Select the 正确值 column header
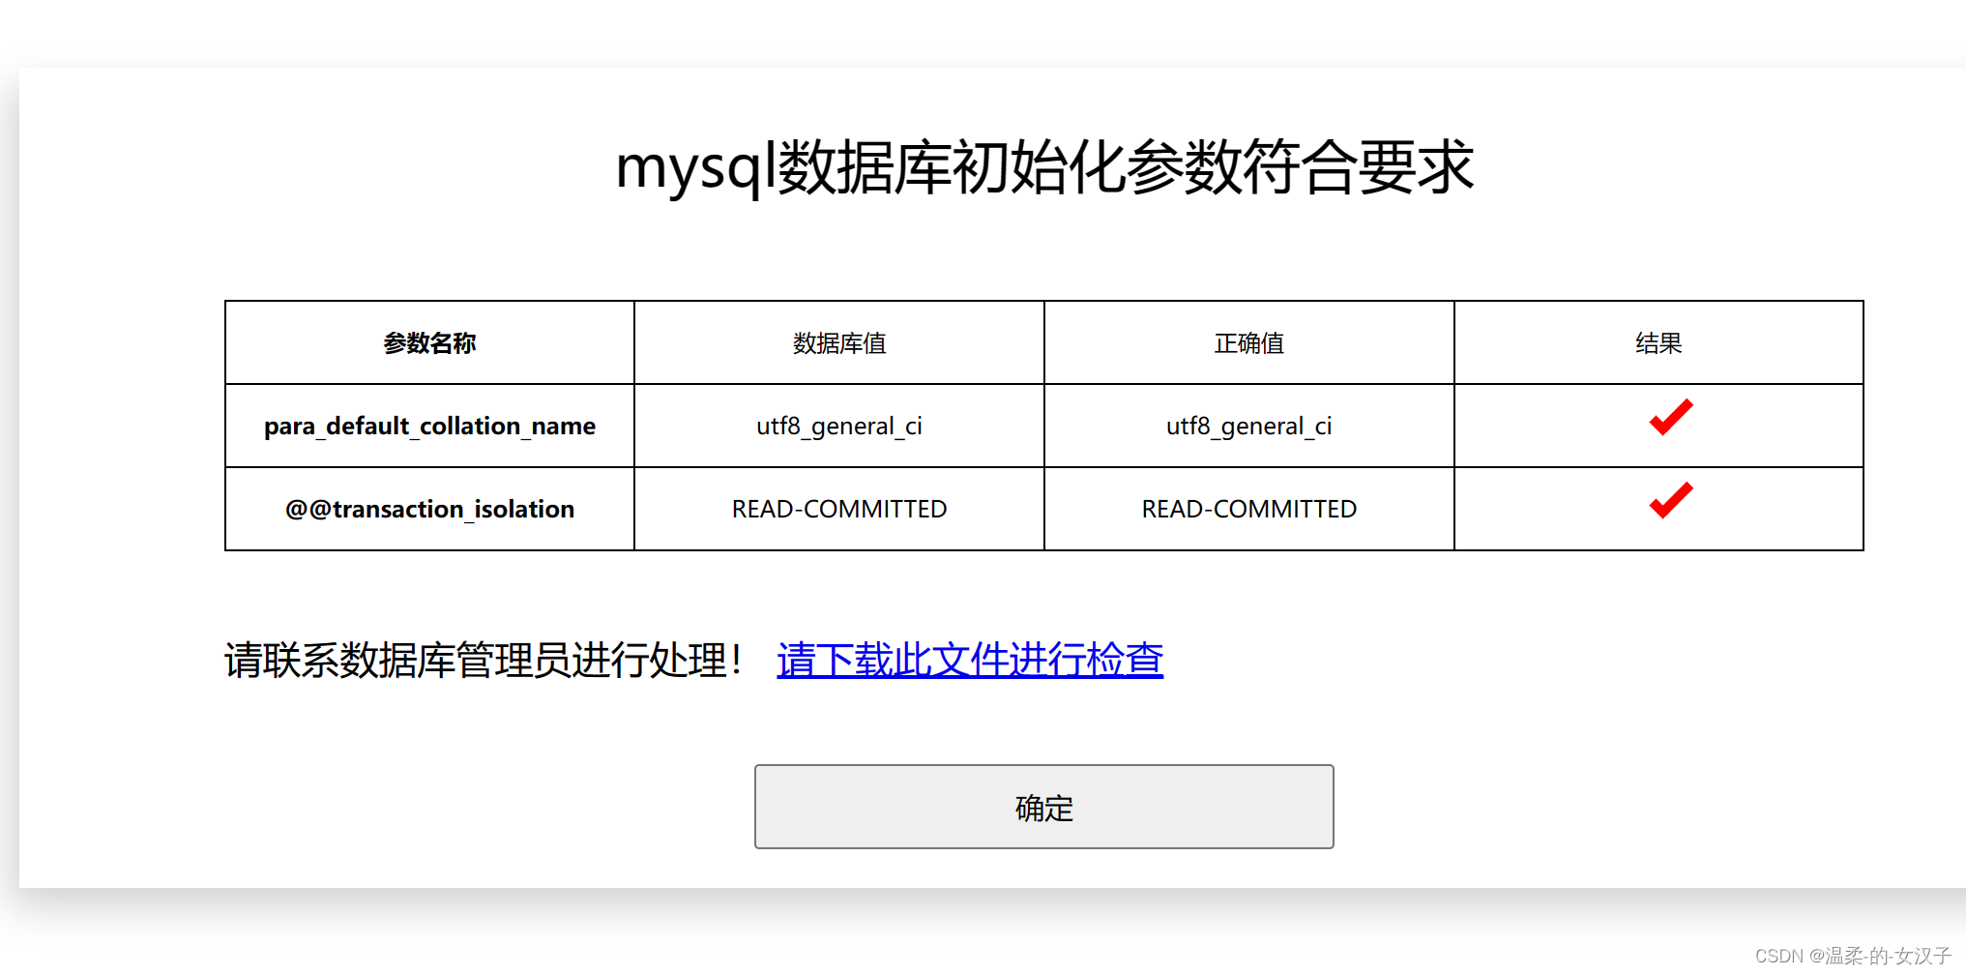The image size is (1966, 974). 1248,343
